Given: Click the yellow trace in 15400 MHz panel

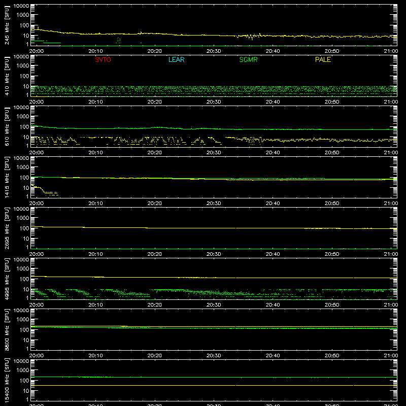Looking at the screenshot, I should (x=214, y=386).
